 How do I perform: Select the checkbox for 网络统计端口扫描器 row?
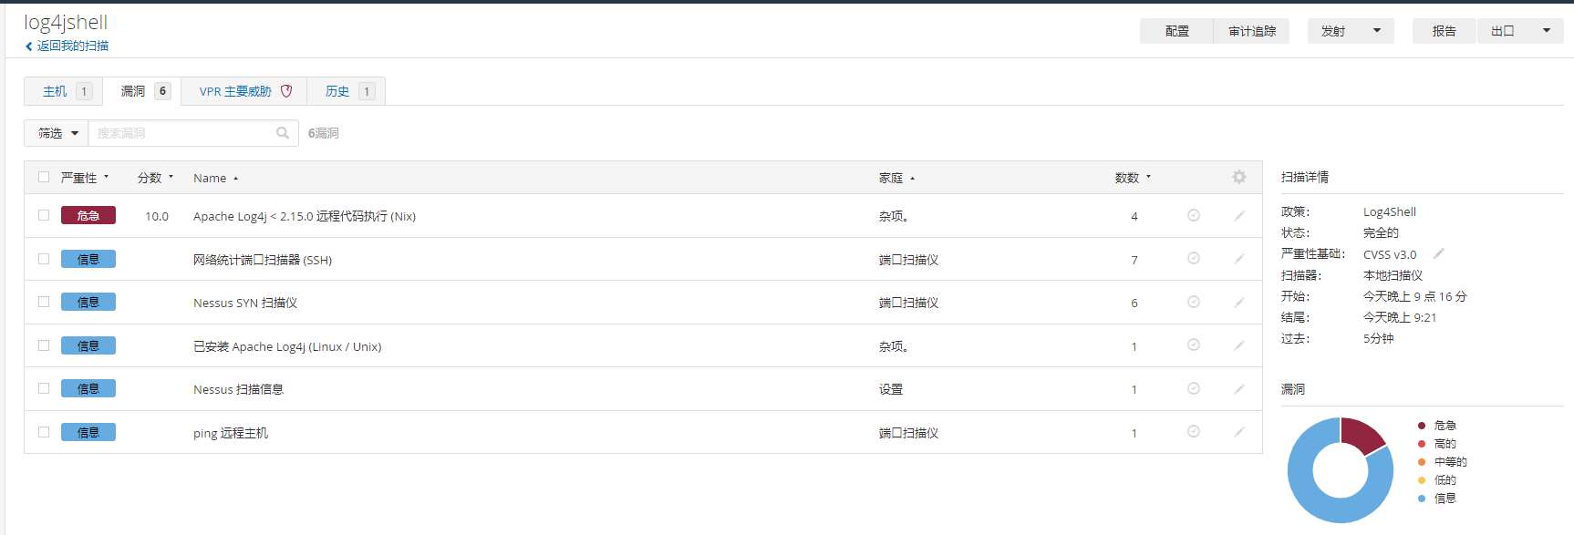tap(44, 259)
